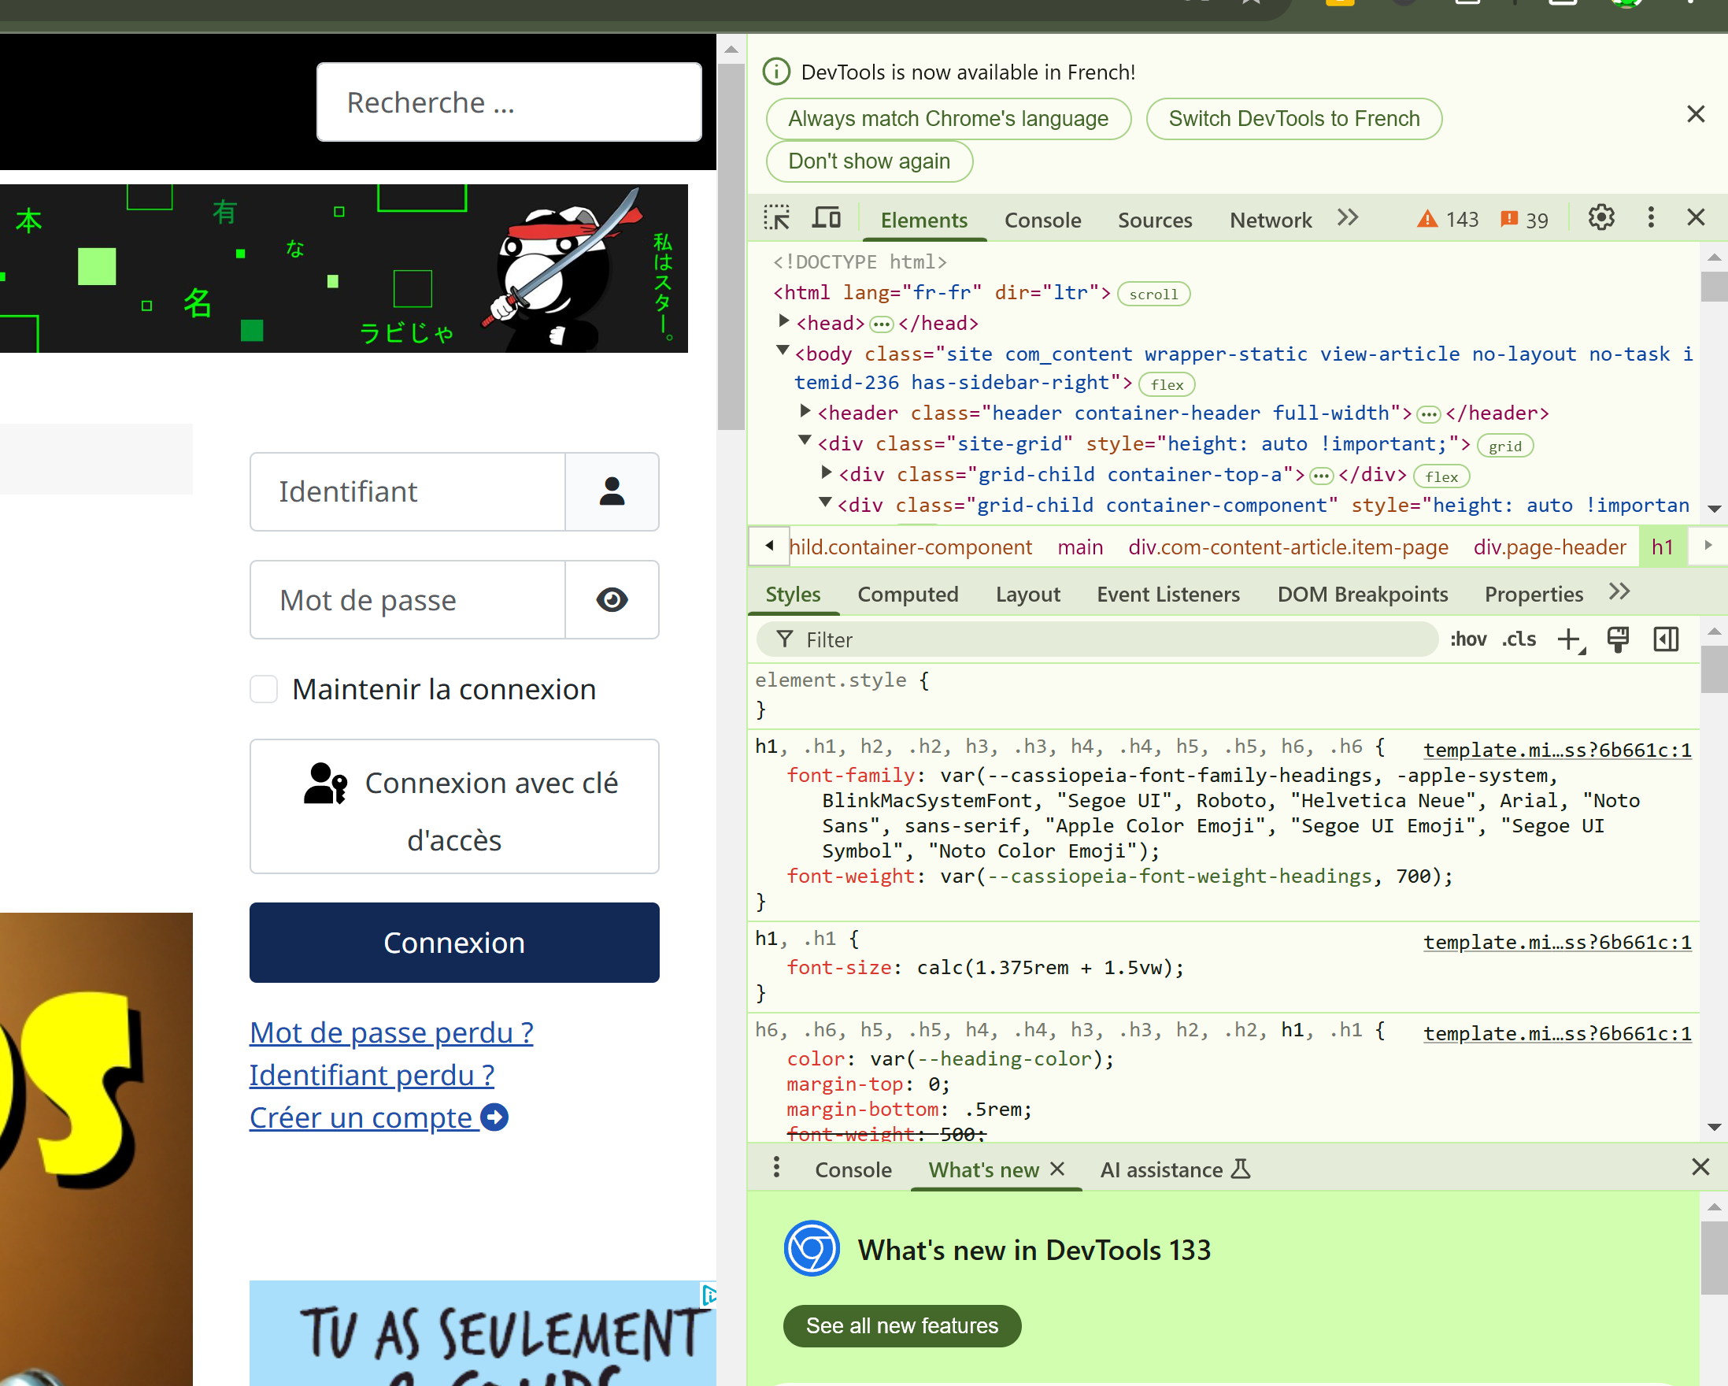The height and width of the screenshot is (1386, 1728).
Task: Expand the head element node
Action: tap(785, 322)
